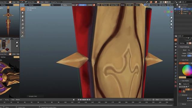Open the Select menu in the 3D viewport header
This screenshot has height=108, width=192.
click(x=47, y=2)
